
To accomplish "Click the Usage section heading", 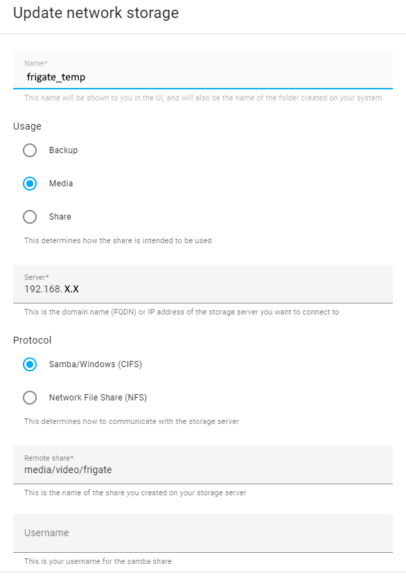I will [x=26, y=126].
